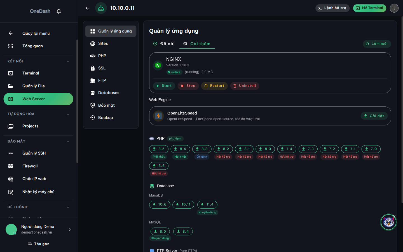Click the php-fpm tag label

coord(175,139)
